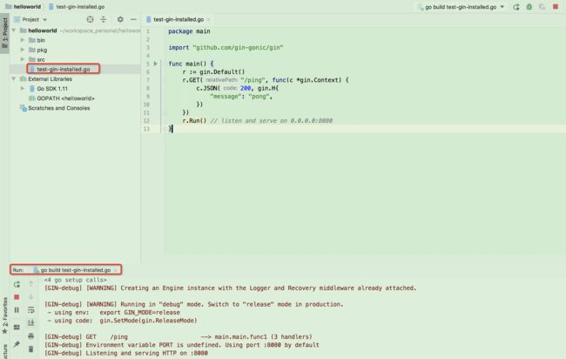This screenshot has height=359, width=566.
Task: Rerun the program from Run panel
Action: click(x=17, y=285)
